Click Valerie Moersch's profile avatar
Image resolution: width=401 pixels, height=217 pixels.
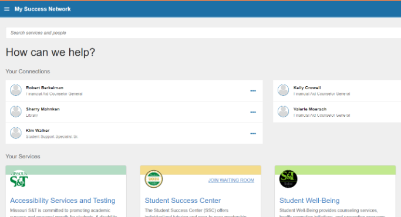tap(284, 111)
